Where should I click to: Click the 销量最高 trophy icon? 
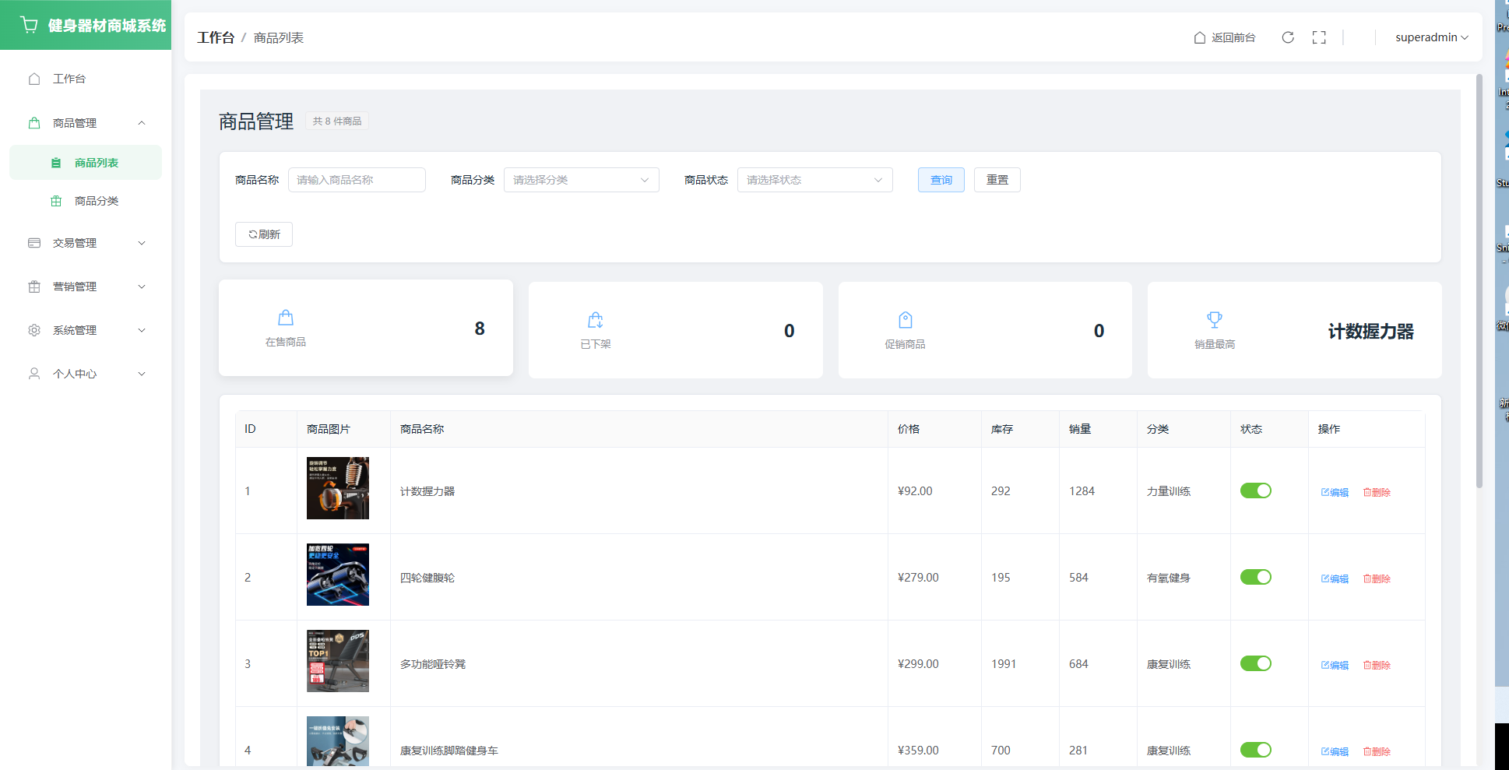[x=1215, y=320]
